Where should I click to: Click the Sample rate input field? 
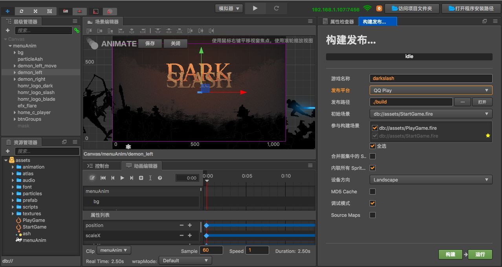pos(211,250)
